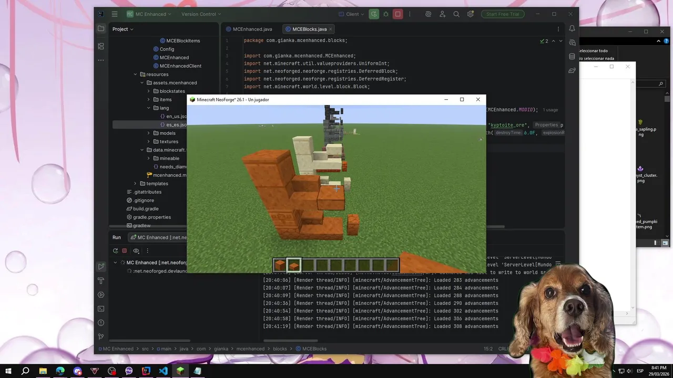This screenshot has width=673, height=378.
Task: Toggle the eye view options in Run panel
Action: [136, 251]
